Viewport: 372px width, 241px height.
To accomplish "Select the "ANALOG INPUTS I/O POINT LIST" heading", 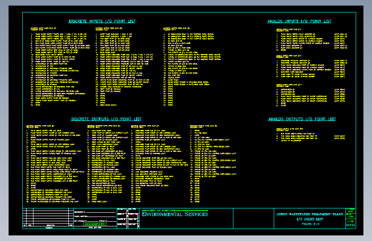I will 299,21.
